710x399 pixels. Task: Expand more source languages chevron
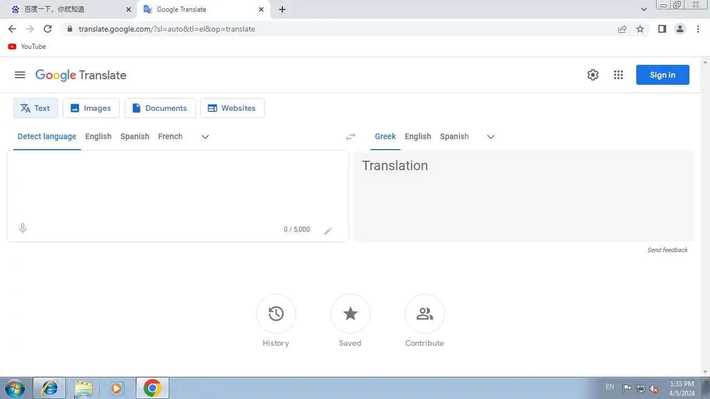[205, 137]
